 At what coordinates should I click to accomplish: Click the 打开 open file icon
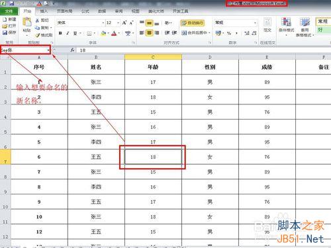(x=5, y=26)
